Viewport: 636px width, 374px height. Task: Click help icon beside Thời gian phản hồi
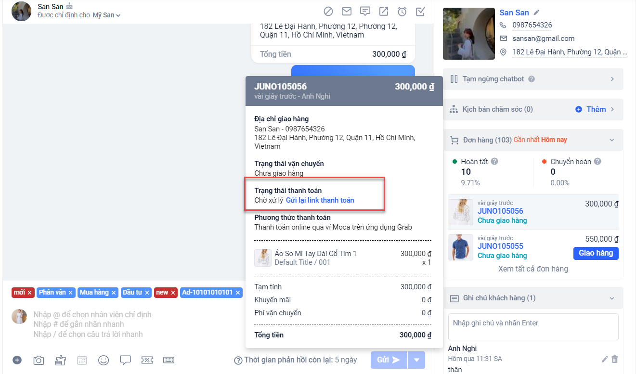tap(238, 361)
